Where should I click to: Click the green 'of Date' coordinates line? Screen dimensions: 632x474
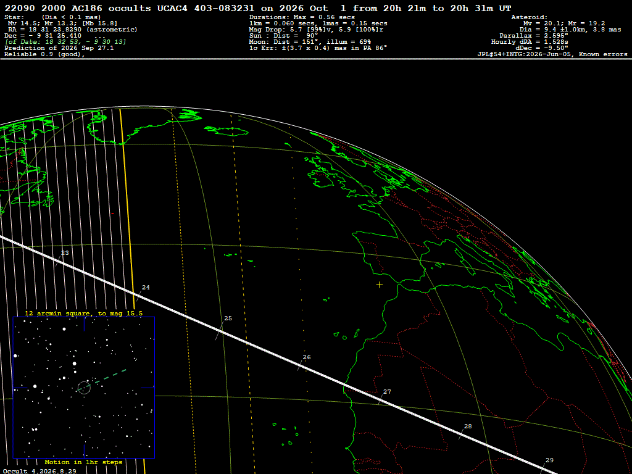[x=65, y=42]
